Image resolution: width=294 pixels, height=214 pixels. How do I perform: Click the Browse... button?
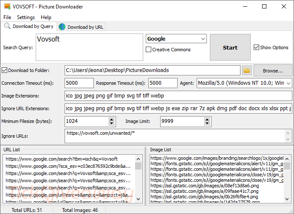click(x=273, y=70)
